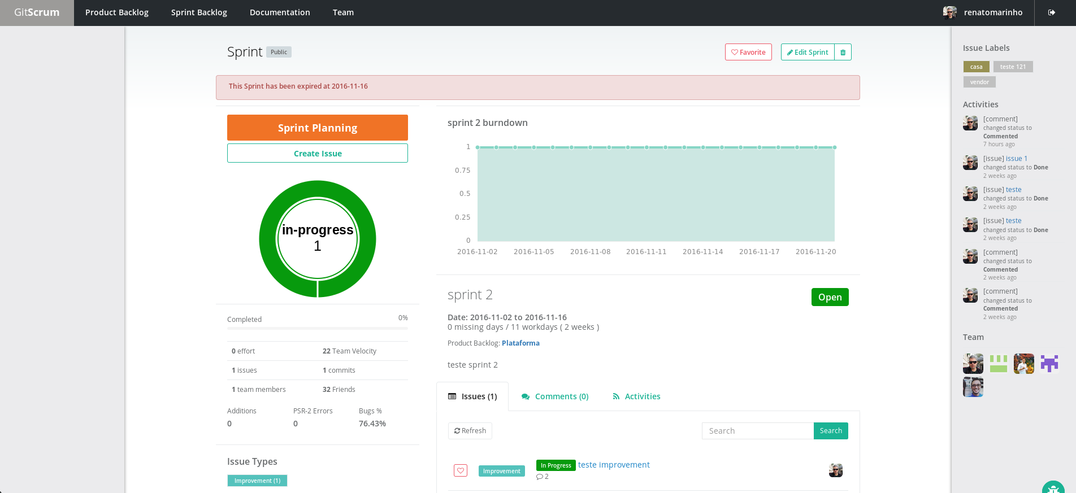The width and height of the screenshot is (1076, 493).
Task: Click the GitScrum logo
Action: click(37, 12)
